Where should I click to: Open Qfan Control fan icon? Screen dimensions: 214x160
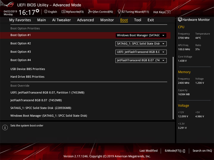[x=90, y=12]
